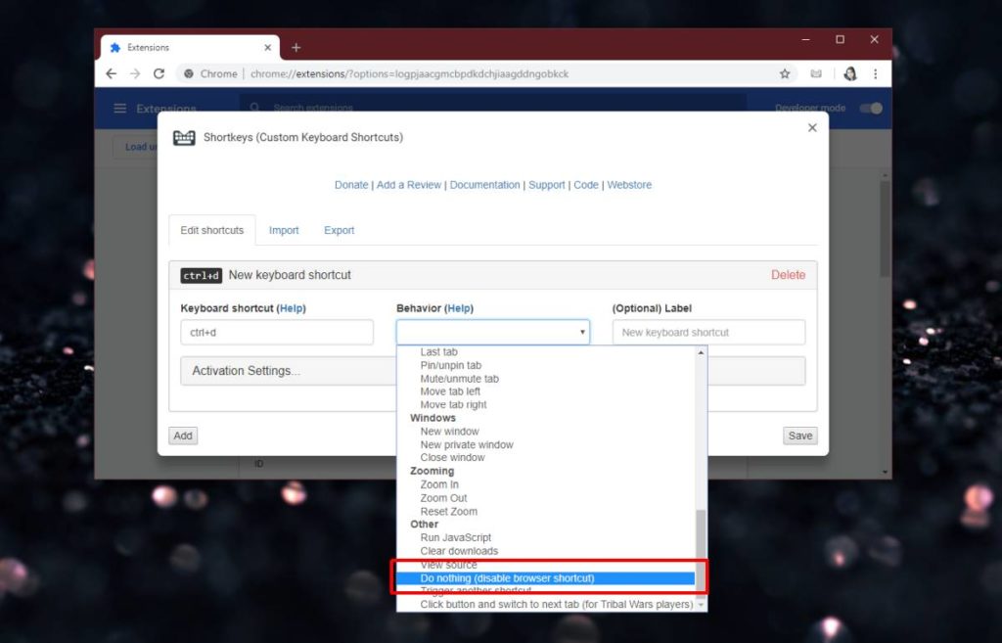Screen dimensions: 1002x643
Task: Delete the ctrl+d shortcut
Action: pyautogui.click(x=788, y=275)
